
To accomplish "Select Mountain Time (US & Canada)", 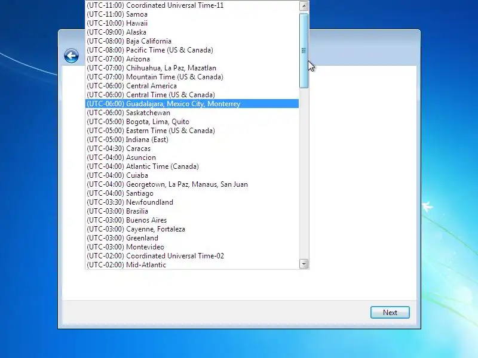I will (192, 77).
